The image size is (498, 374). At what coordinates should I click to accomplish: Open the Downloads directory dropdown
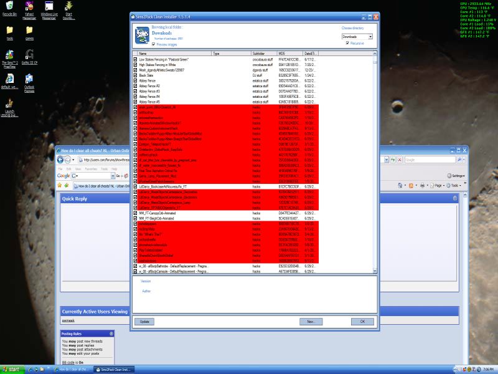click(370, 37)
